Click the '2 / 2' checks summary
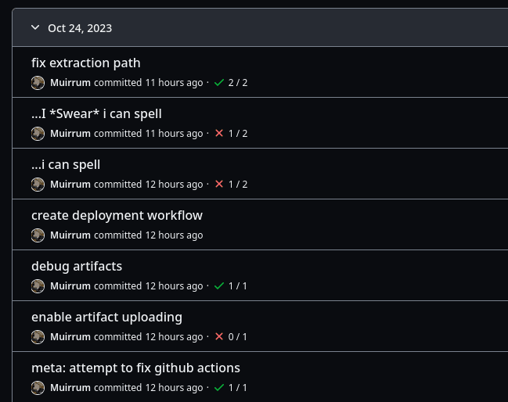This screenshot has height=402, width=508. [238, 82]
